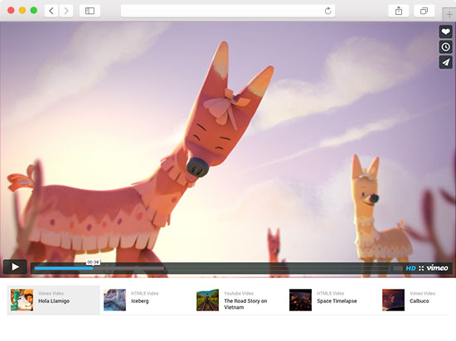Open the browser share menu

click(x=399, y=11)
